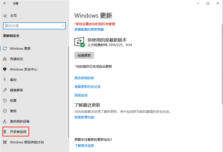The image size is (223, 152).
Task: Click the 恢复 history icon
Action: pyautogui.click(x=5, y=101)
